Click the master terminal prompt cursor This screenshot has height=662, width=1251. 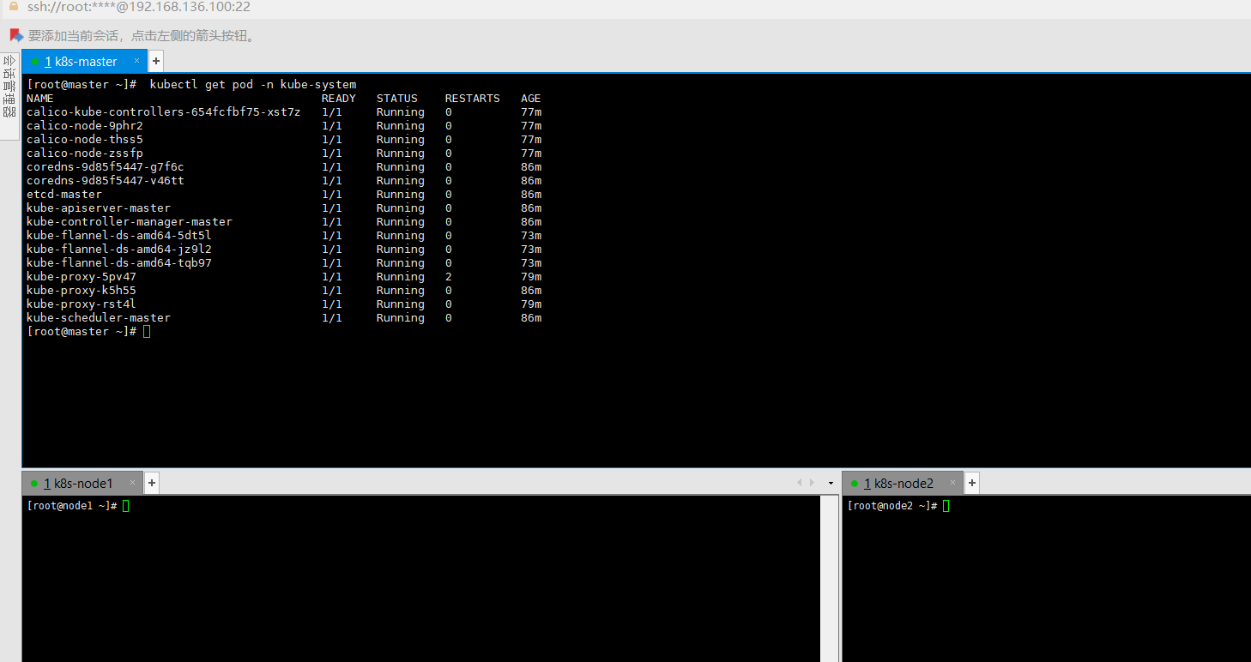147,331
